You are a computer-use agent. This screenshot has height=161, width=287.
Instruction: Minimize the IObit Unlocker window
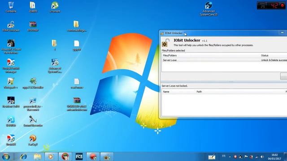pos(283,33)
